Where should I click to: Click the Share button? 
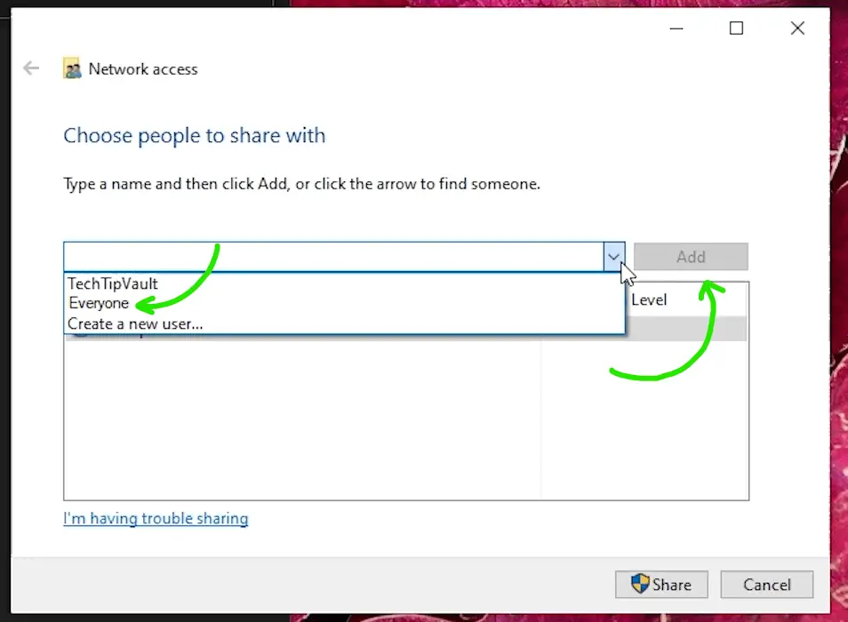pyautogui.click(x=661, y=584)
